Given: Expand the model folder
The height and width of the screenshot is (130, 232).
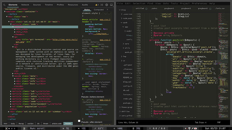Looking at the screenshot, I should [125, 31].
